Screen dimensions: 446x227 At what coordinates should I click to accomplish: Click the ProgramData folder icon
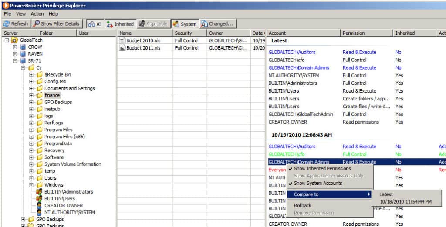(40, 144)
